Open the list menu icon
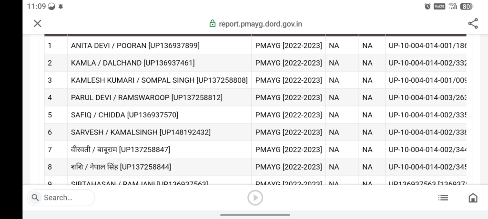 (443, 198)
